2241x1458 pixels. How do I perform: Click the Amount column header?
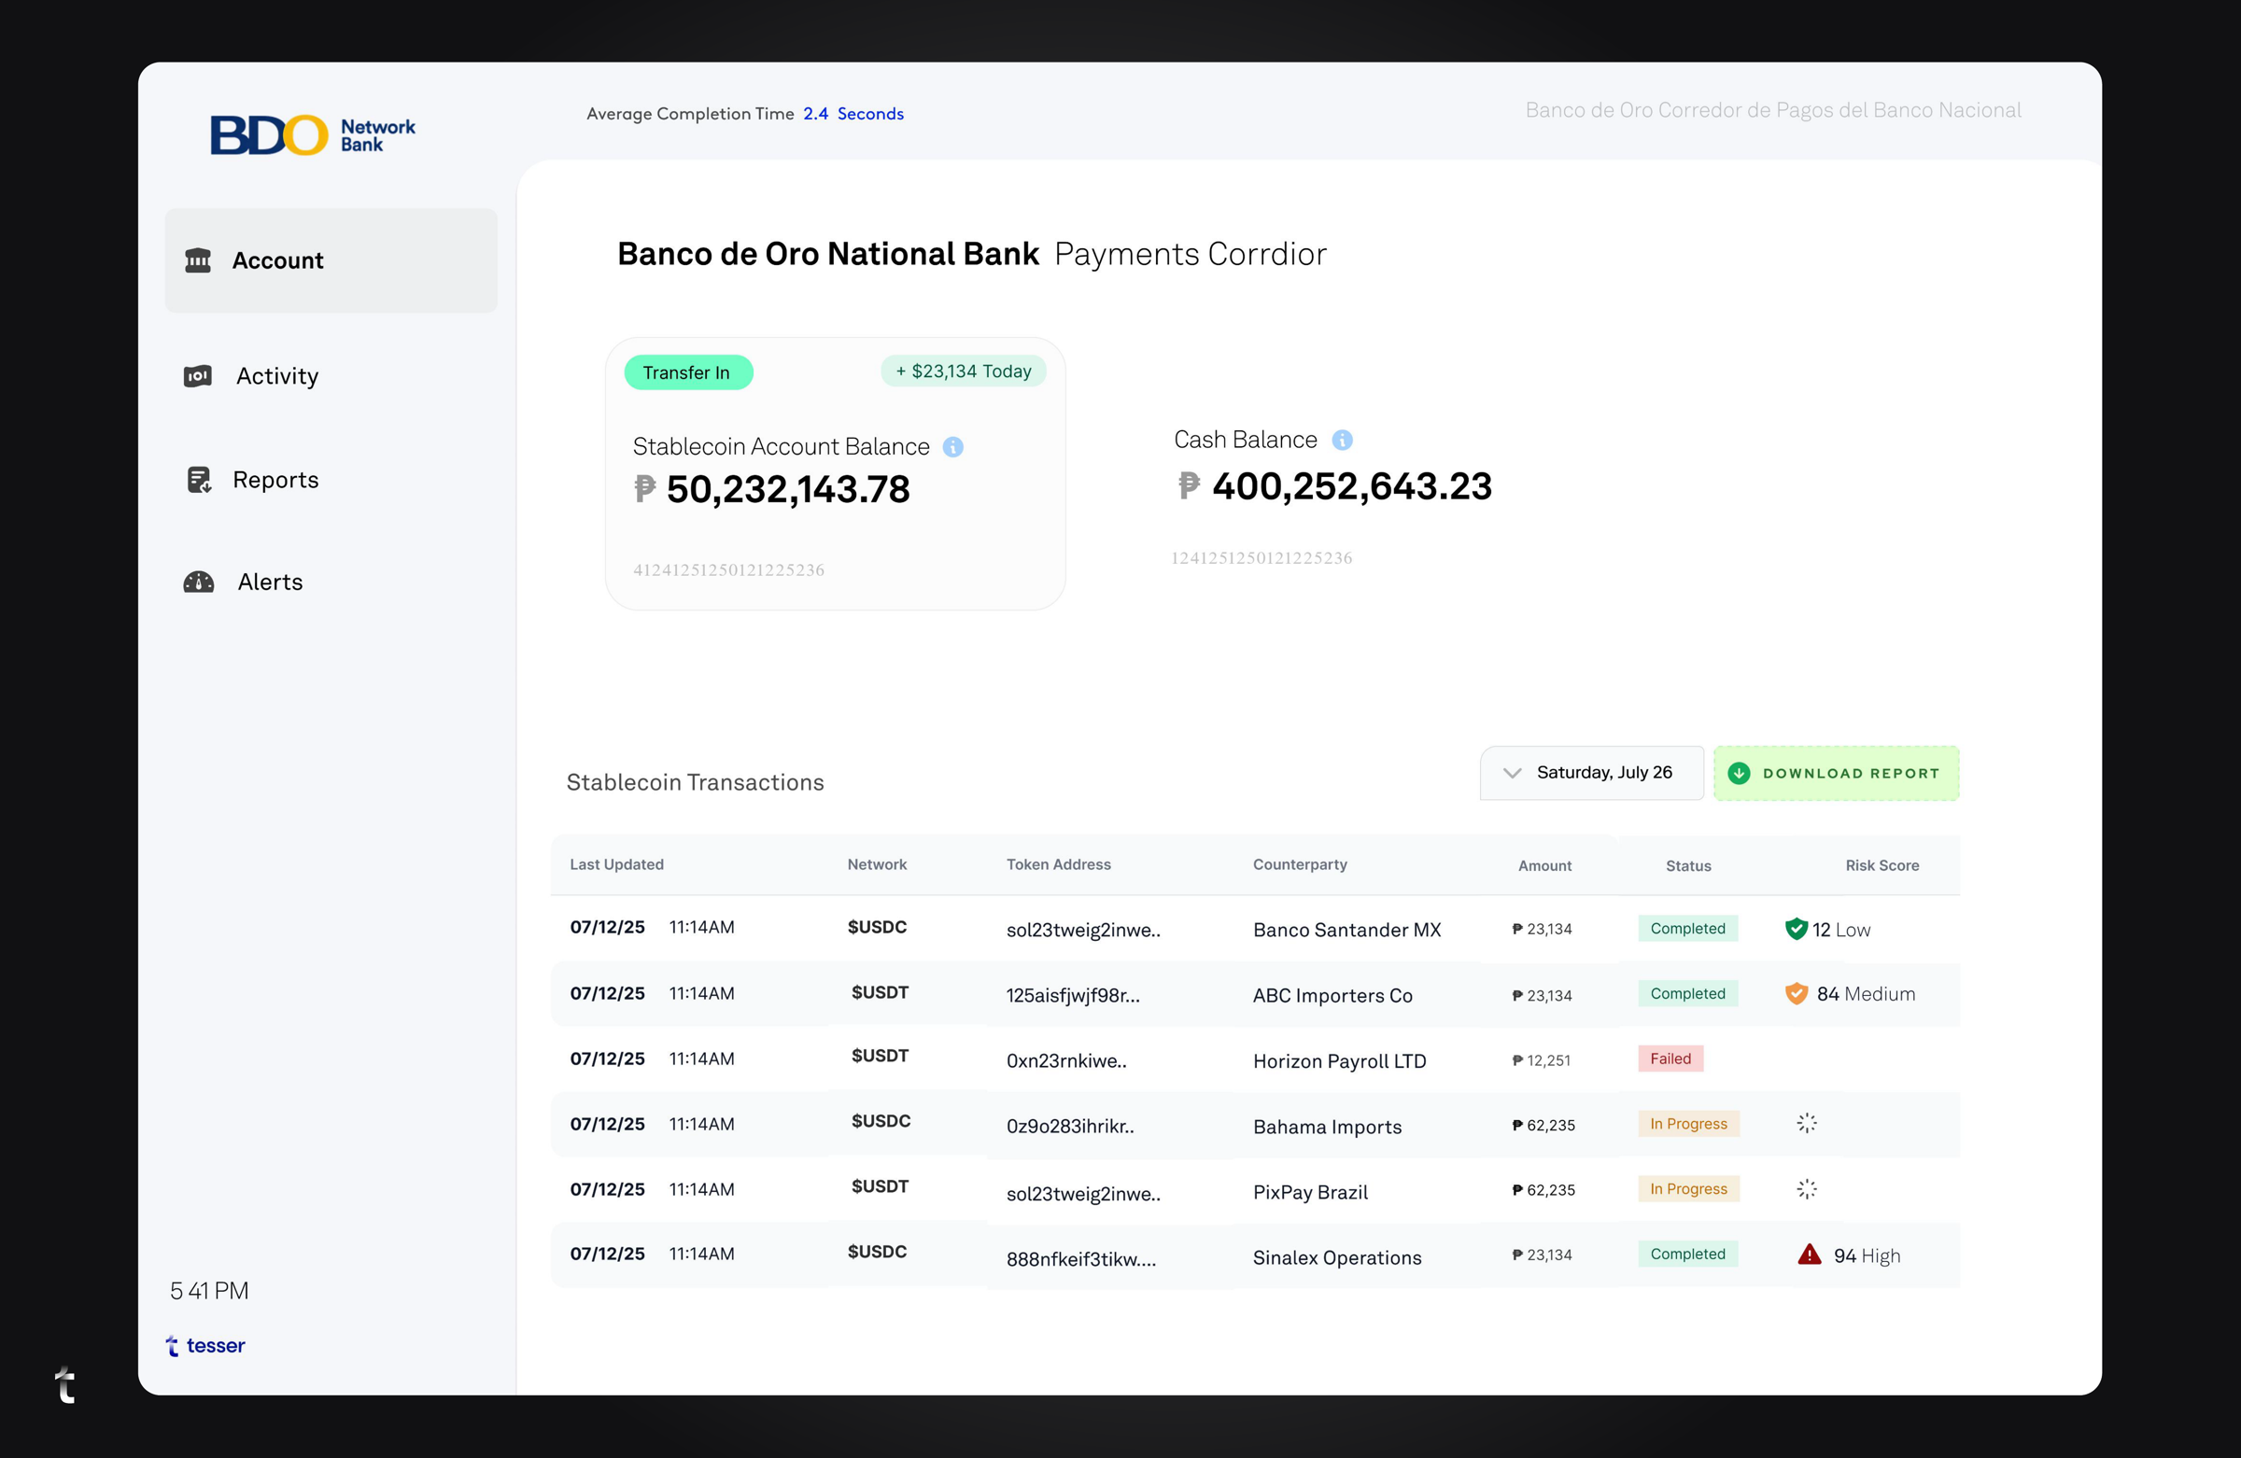1544,866
